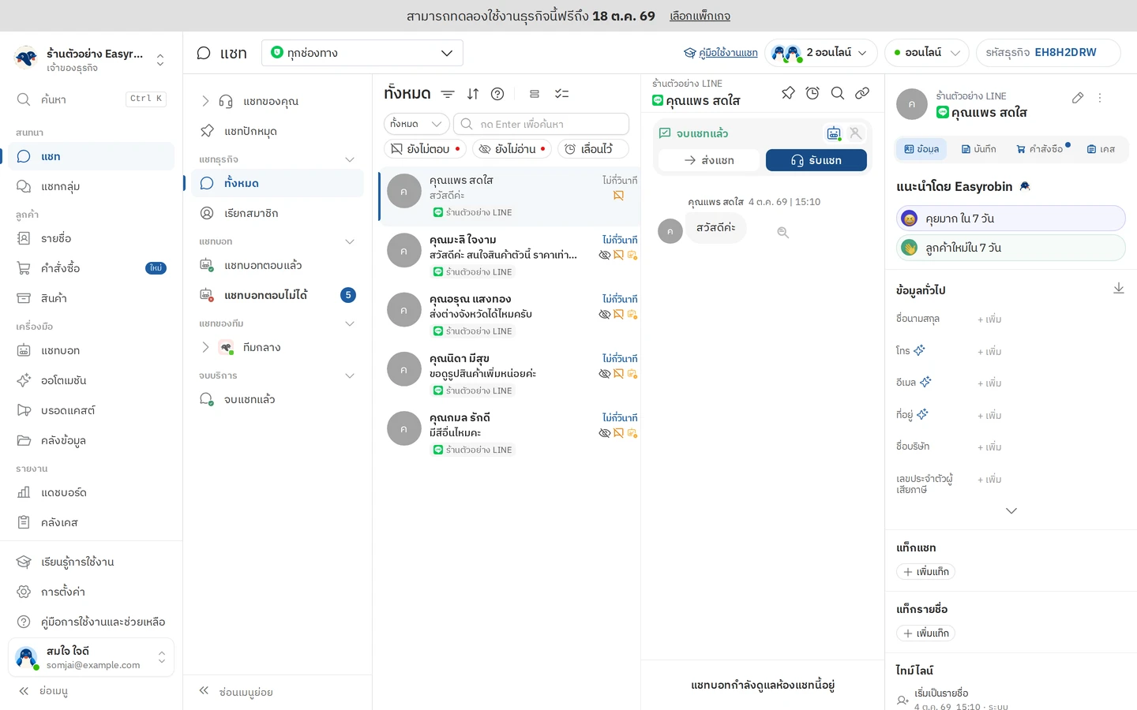The width and height of the screenshot is (1137, 710).
Task: Click the รับแชท button
Action: 816,160
